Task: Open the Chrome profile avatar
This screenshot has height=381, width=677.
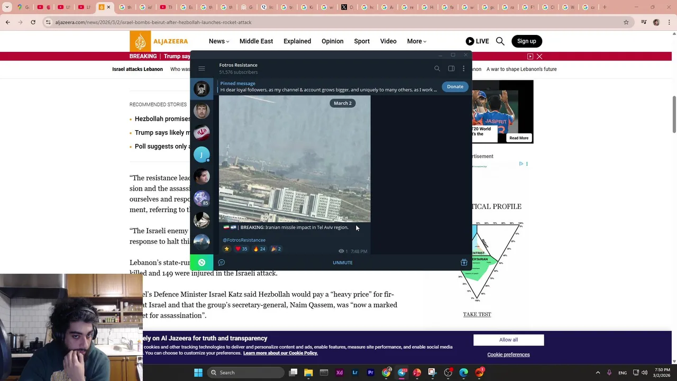Action: point(656,22)
